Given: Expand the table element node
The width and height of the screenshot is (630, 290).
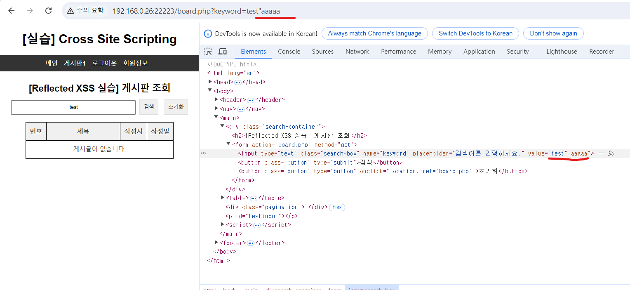Looking at the screenshot, I should click(223, 198).
